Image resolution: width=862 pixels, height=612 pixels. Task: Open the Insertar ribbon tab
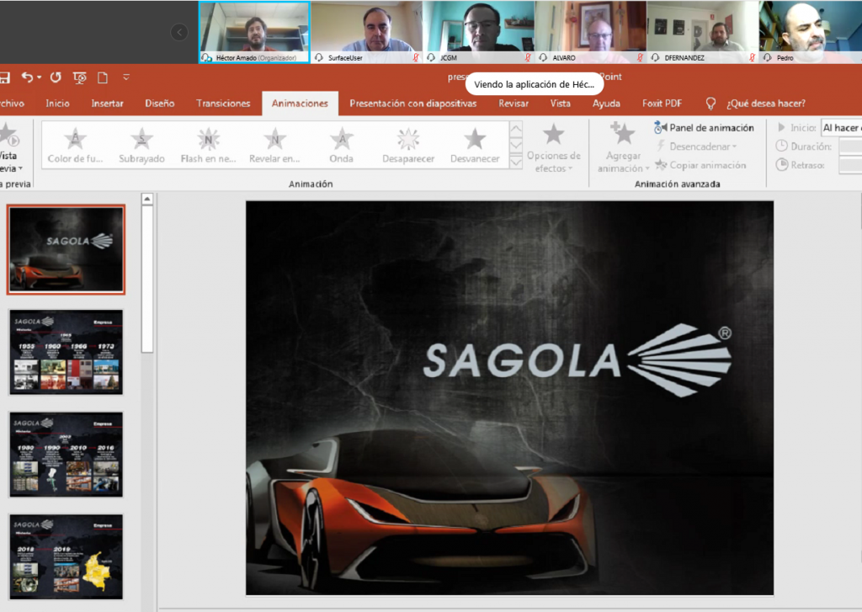click(x=107, y=104)
